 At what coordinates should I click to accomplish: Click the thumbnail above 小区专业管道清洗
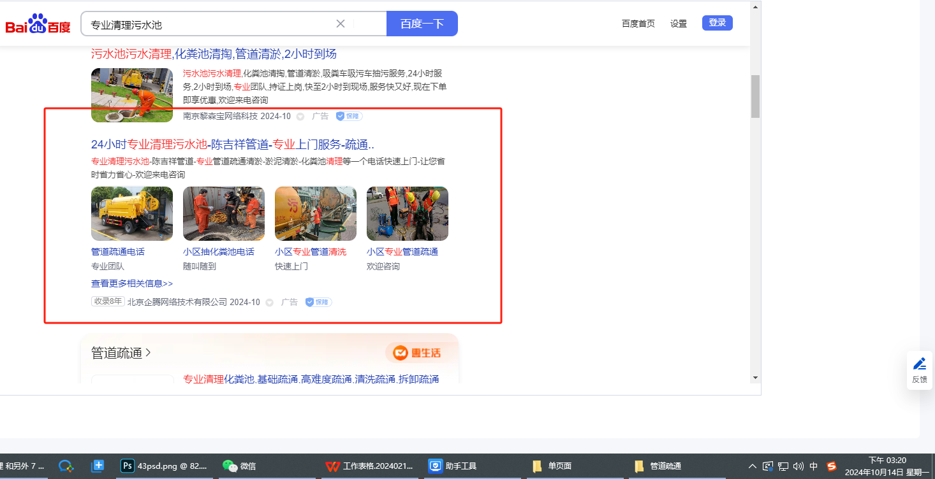point(316,213)
